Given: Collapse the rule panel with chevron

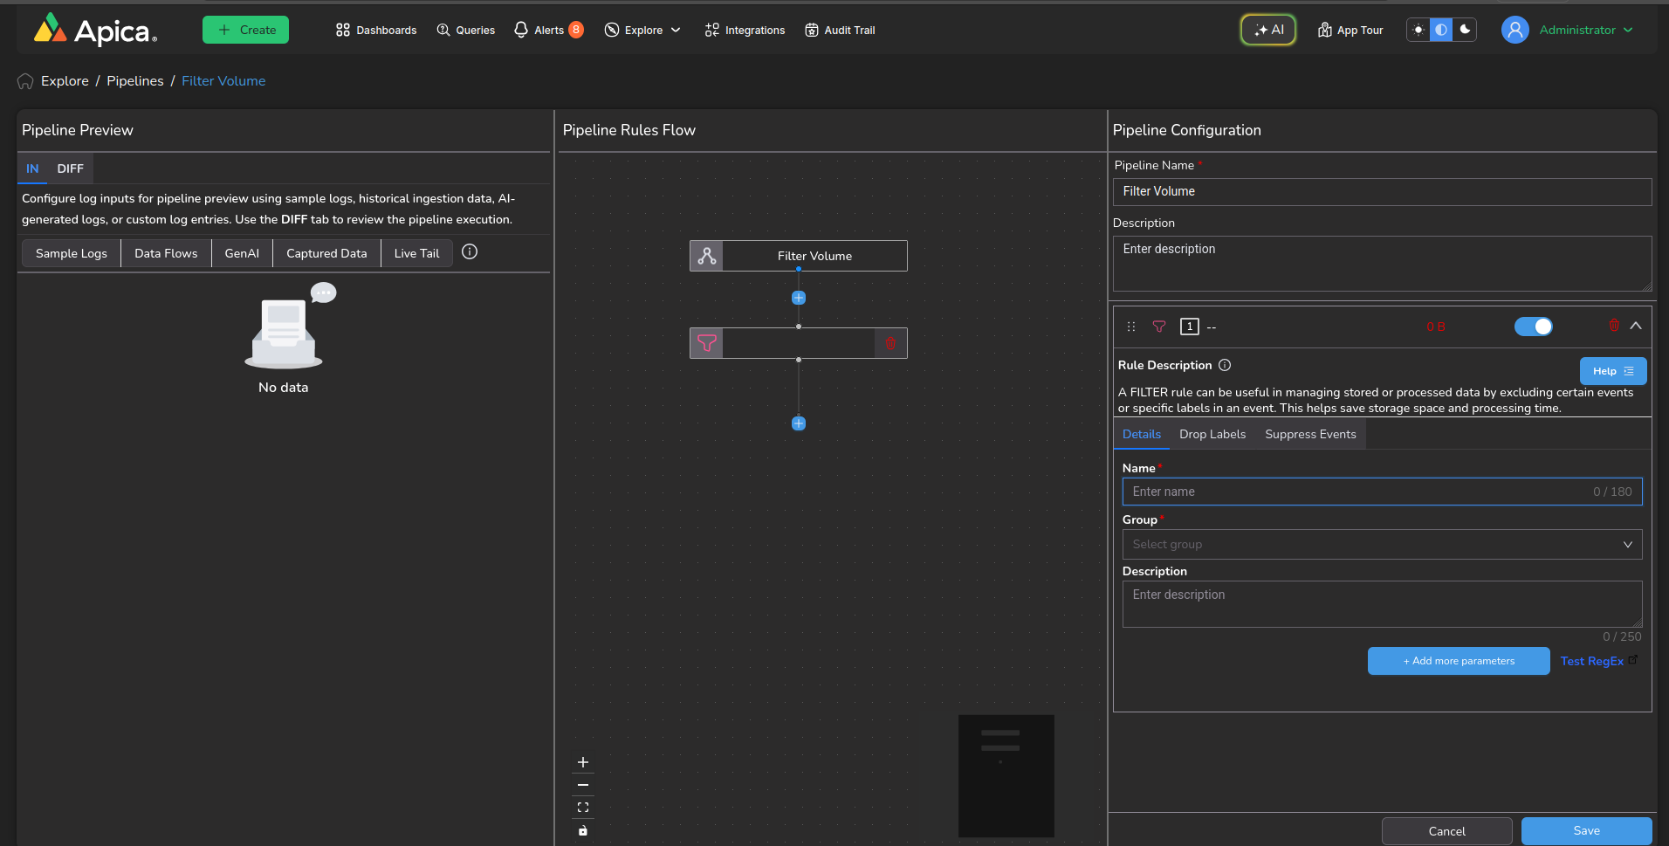Looking at the screenshot, I should click(x=1636, y=326).
